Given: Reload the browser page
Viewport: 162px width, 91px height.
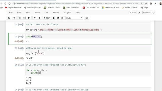Looking at the screenshot, I should point(5,4).
